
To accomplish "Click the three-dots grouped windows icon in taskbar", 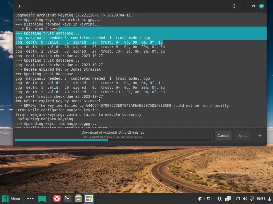I will [x=30, y=198].
